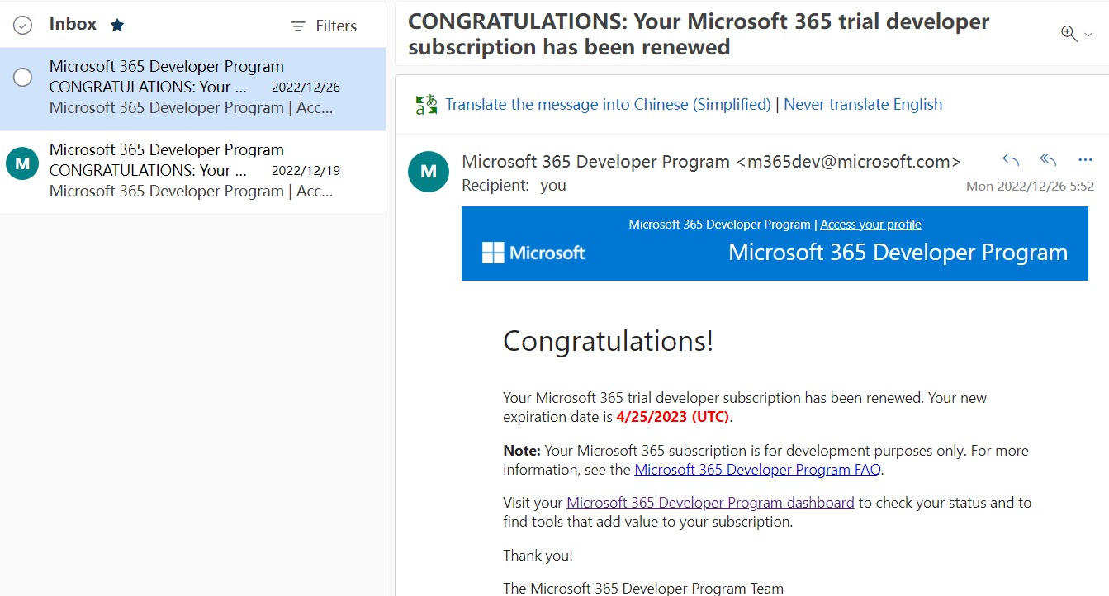This screenshot has height=596, width=1109.
Task: Open more message actions via the ellipsis icon
Action: 1084,160
